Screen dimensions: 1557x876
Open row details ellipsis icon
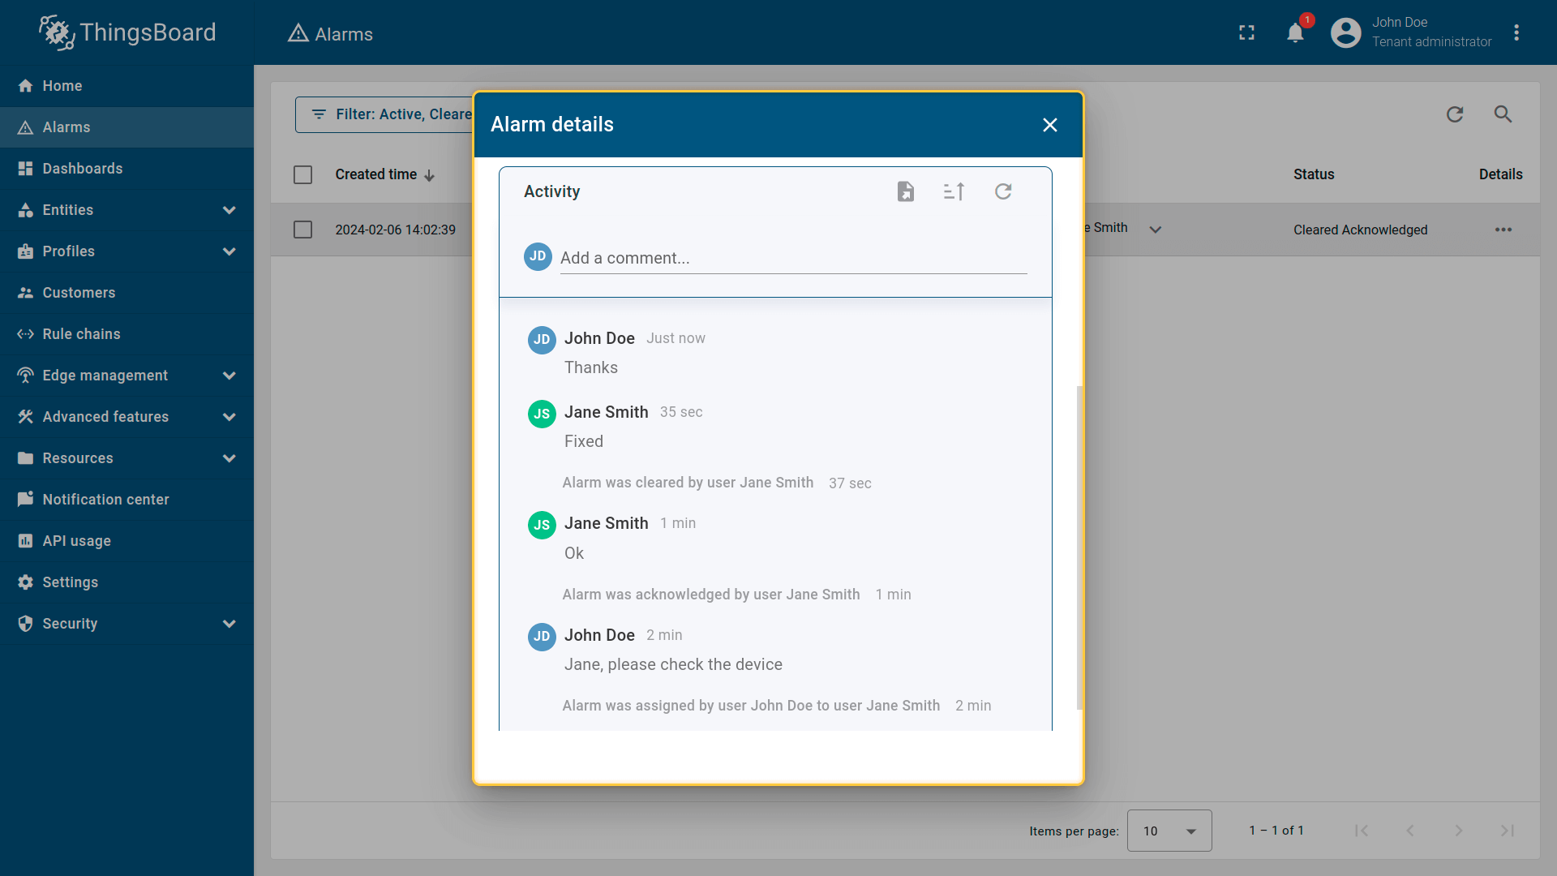click(x=1503, y=230)
